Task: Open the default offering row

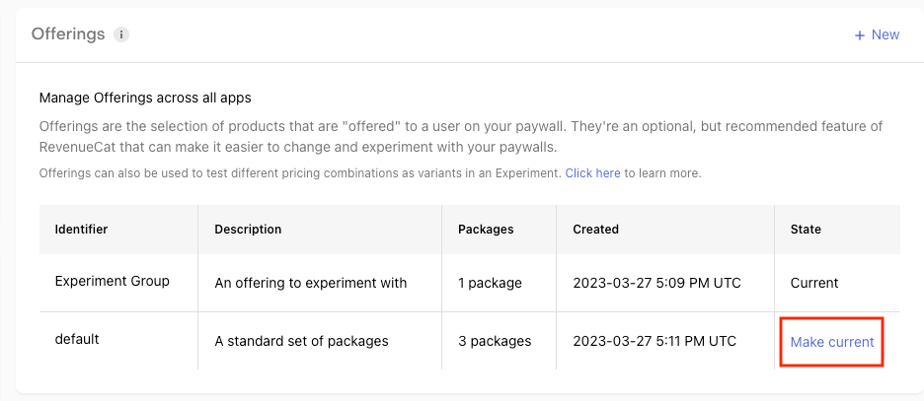Action: (77, 339)
